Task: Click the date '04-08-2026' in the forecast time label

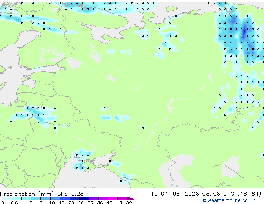Action: coord(179,194)
